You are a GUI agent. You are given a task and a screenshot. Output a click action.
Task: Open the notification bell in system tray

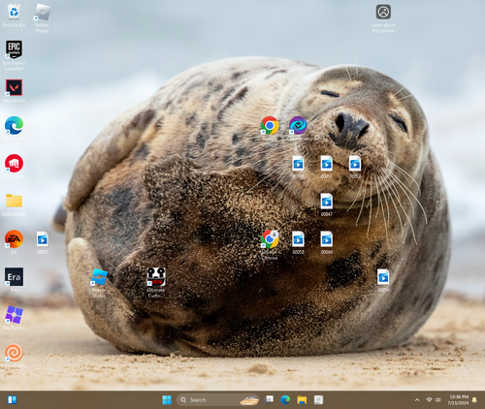coord(474,400)
